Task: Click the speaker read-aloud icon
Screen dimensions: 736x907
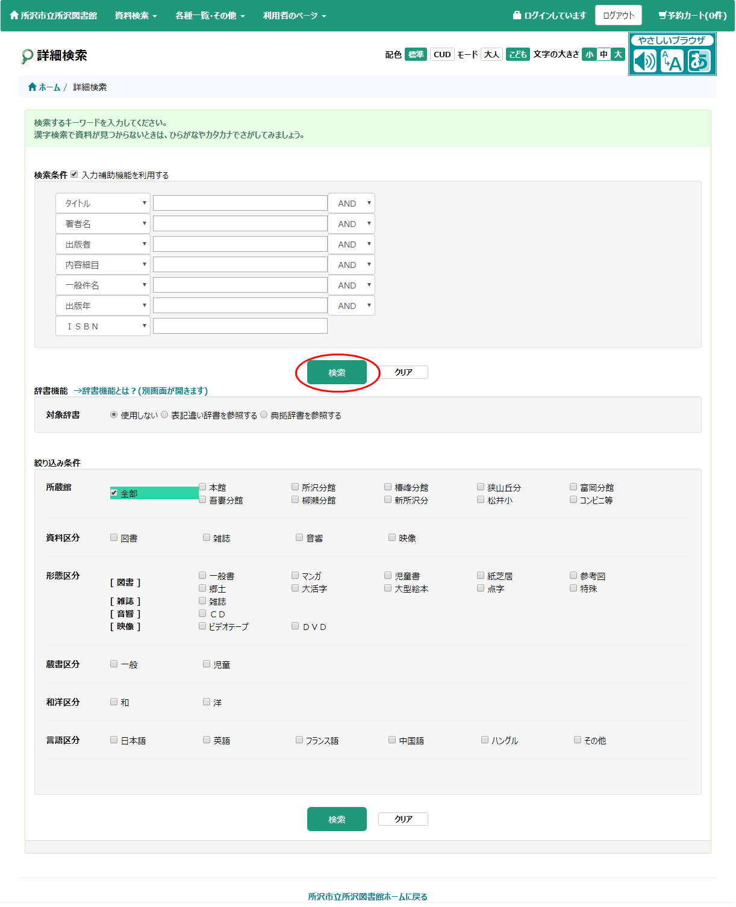Action: pos(644,61)
